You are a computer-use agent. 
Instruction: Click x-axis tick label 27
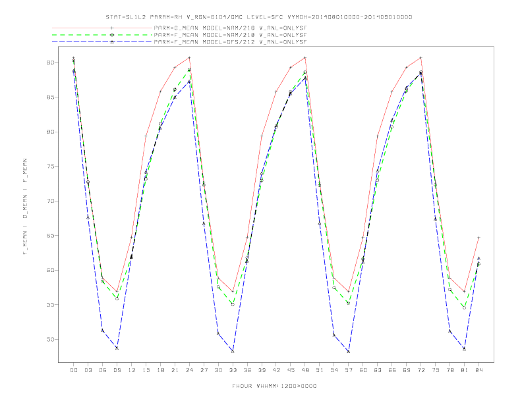tap(204, 370)
